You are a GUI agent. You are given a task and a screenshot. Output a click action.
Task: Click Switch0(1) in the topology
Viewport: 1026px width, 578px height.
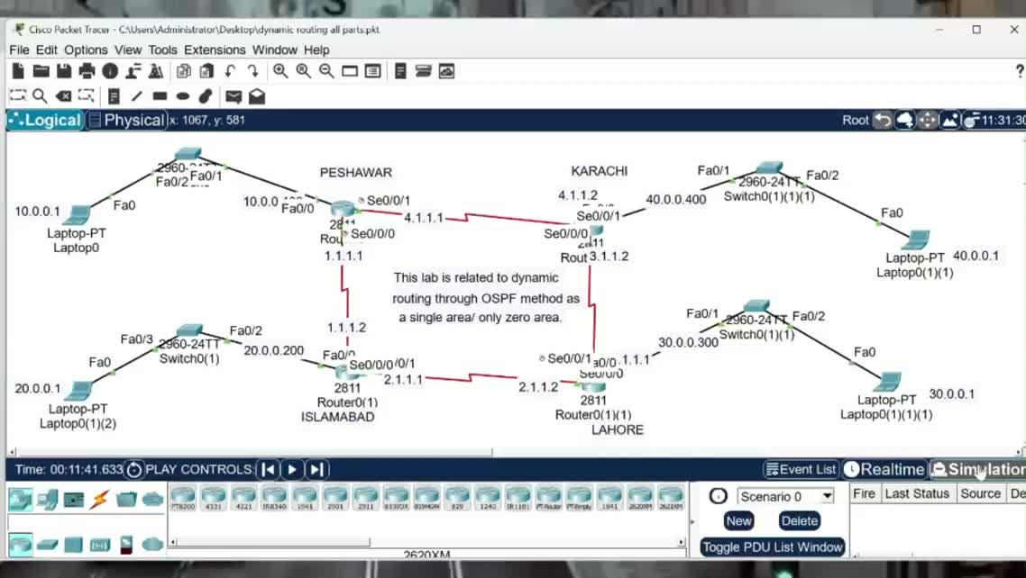click(189, 330)
